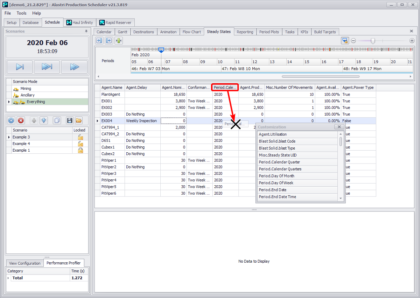This screenshot has width=420, height=298.
Task: Expand the Total row in Performance Profiler
Action: pyautogui.click(x=9, y=278)
